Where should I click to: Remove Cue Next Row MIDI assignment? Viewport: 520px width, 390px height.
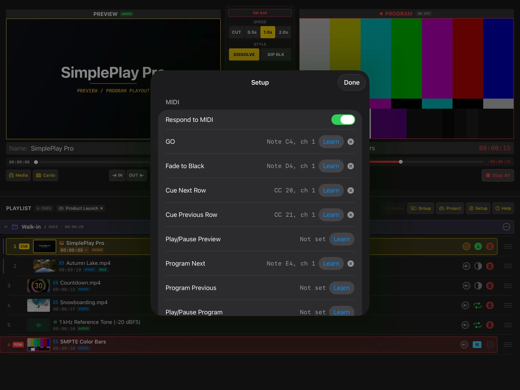(x=350, y=191)
